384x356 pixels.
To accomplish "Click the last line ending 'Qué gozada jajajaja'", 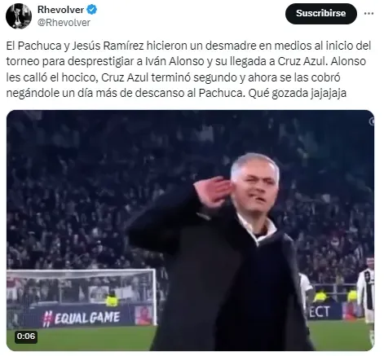I will pyautogui.click(x=176, y=93).
